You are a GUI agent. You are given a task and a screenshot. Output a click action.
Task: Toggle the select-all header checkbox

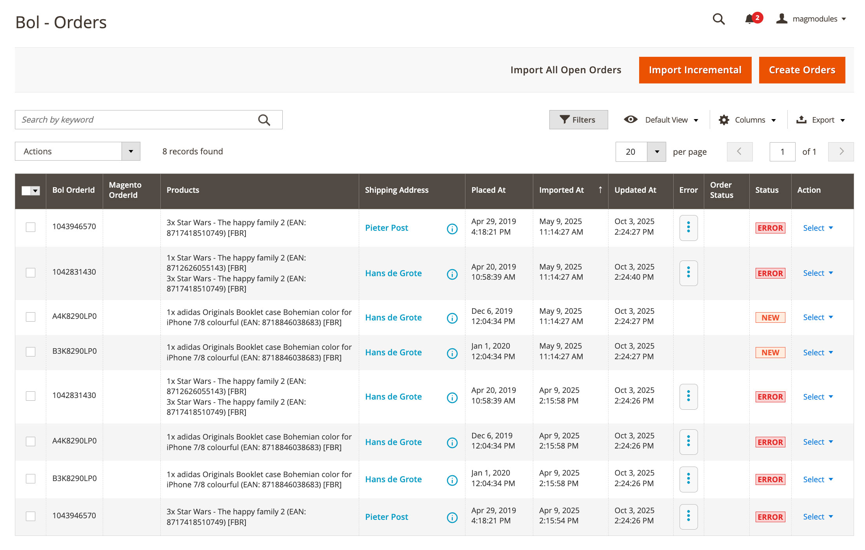click(26, 191)
